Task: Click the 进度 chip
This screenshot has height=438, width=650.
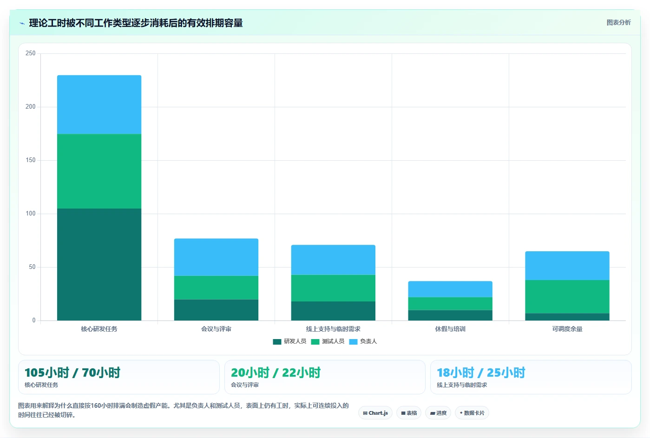Action: tap(438, 413)
